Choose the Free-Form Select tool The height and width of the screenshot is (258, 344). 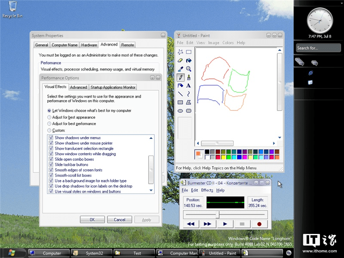tap(180, 52)
